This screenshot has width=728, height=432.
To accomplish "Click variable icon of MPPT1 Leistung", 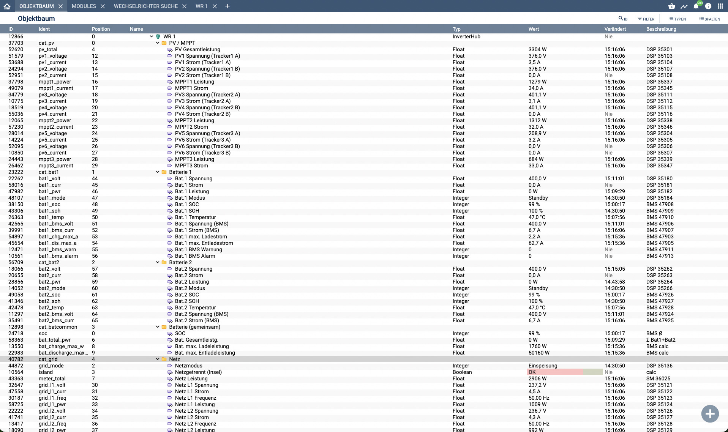I will tap(170, 82).
